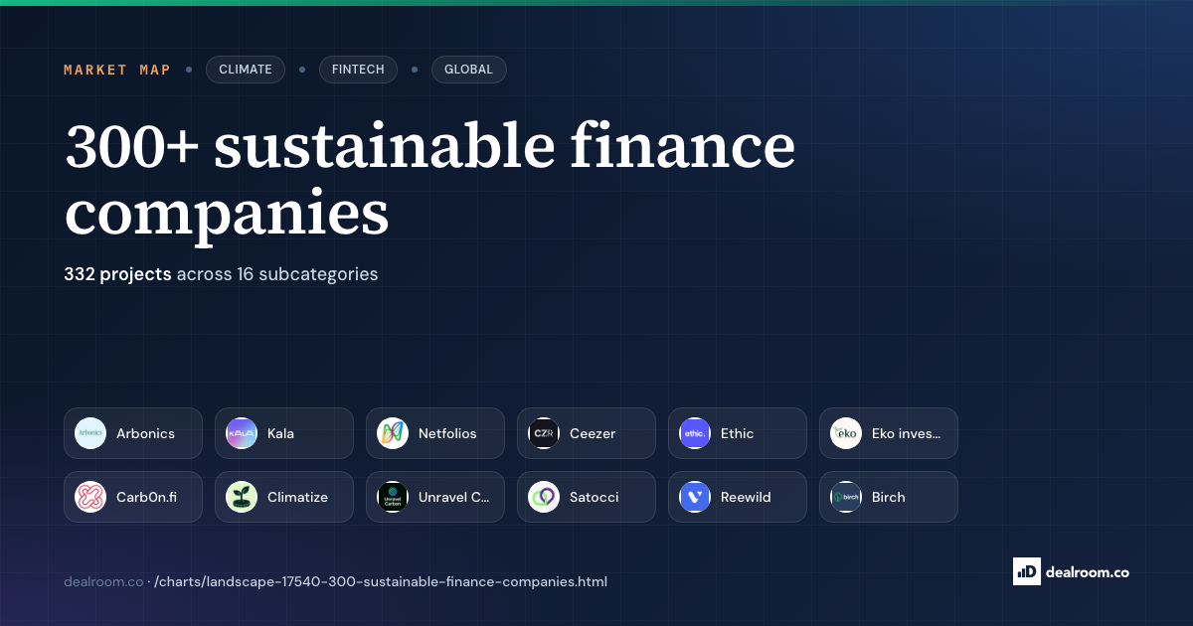
Task: Open the CarbOn.fi company name
Action: pyautogui.click(x=146, y=497)
